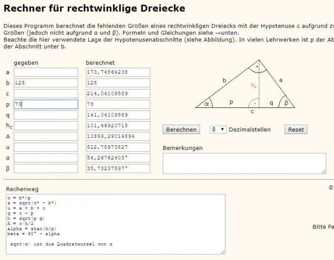Viewport: 334px width, 260px height.
Task: Select computed b field showing 125
Action: coord(118,83)
